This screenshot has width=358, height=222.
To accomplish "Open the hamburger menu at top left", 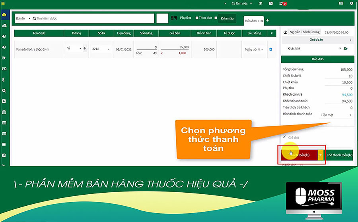I will pos(3,3).
